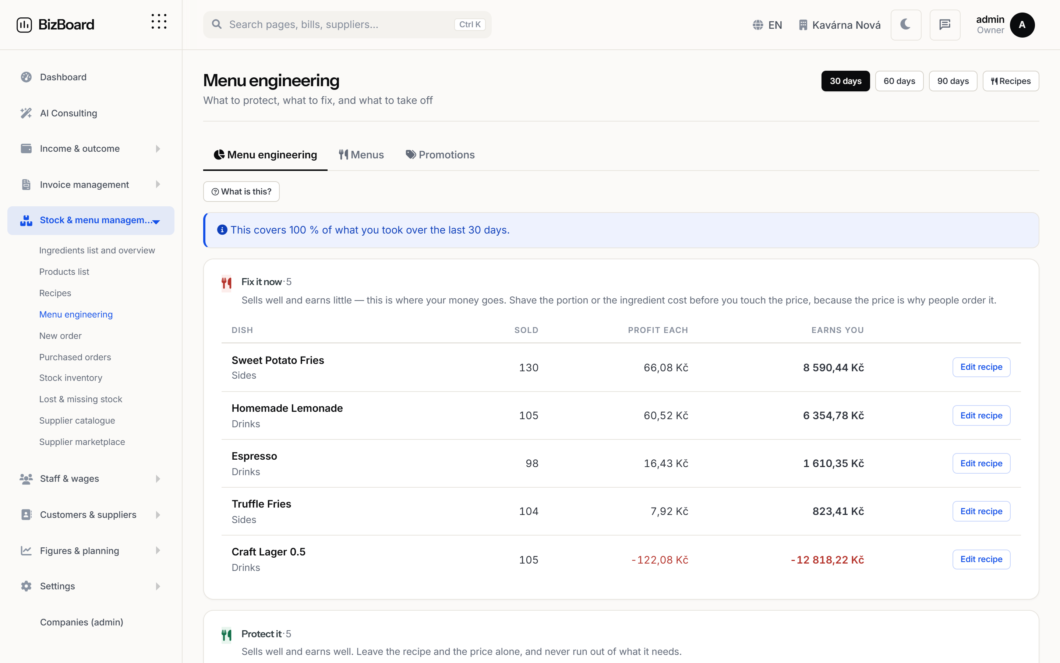The height and width of the screenshot is (663, 1060).
Task: Go to Stock inventory page
Action: tap(71, 378)
